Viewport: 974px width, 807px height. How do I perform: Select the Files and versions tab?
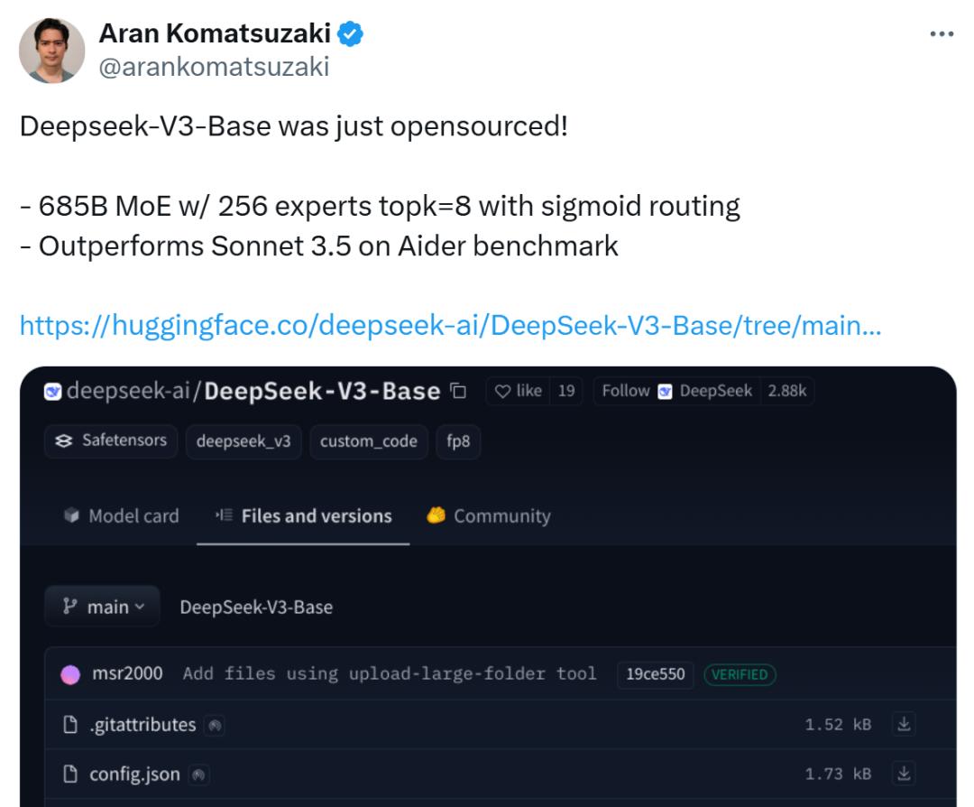point(303,515)
